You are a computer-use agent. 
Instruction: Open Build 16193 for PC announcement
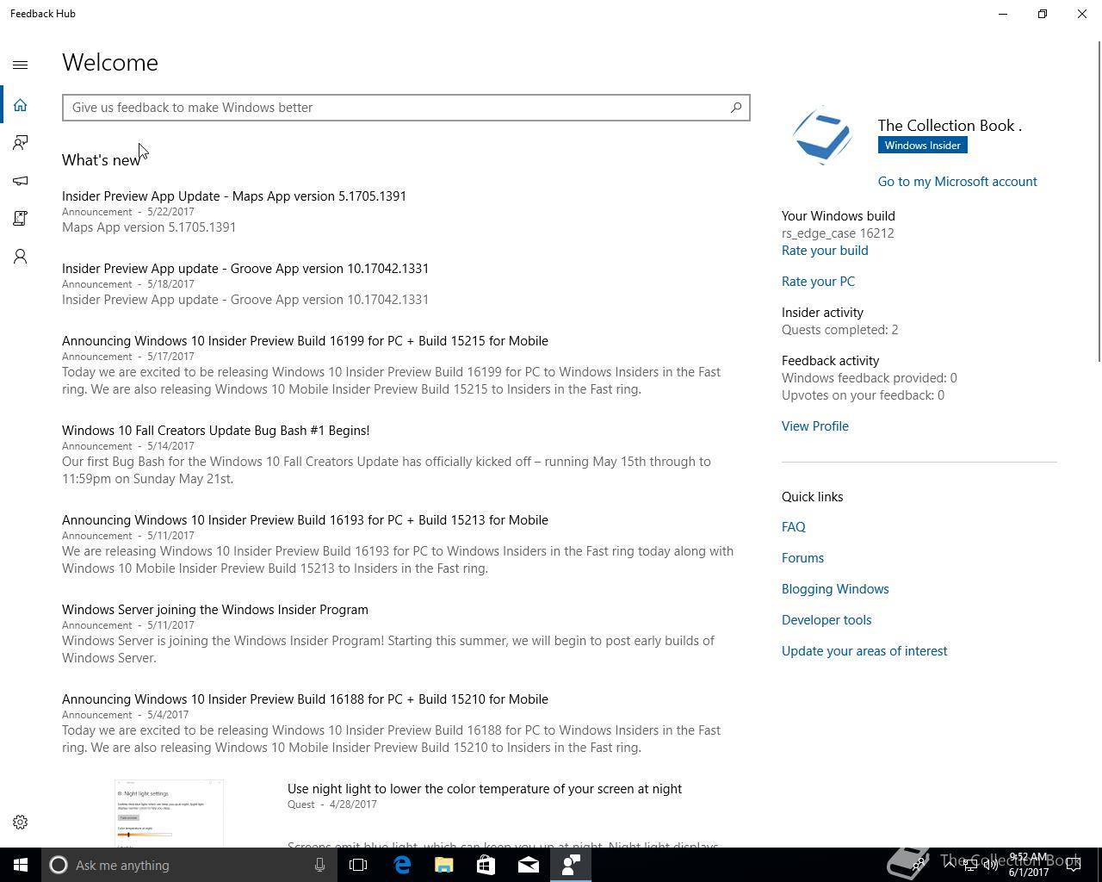305,520
